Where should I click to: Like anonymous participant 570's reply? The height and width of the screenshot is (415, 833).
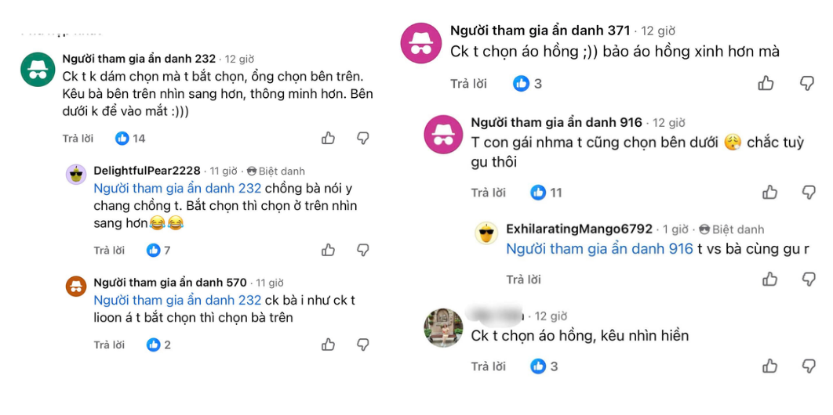tap(329, 345)
